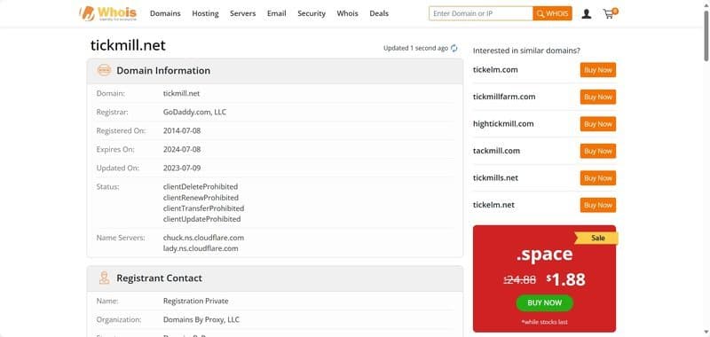Click the .space sale banner
The width and height of the screenshot is (710, 337).
pos(544,278)
